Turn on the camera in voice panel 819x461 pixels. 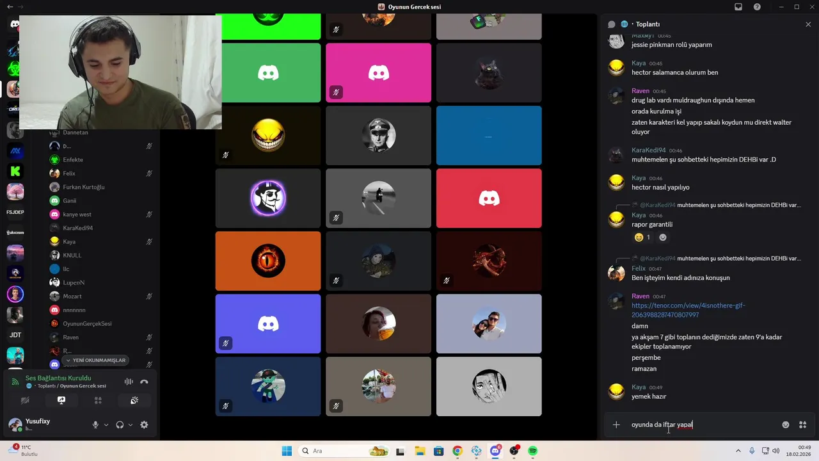click(25, 400)
